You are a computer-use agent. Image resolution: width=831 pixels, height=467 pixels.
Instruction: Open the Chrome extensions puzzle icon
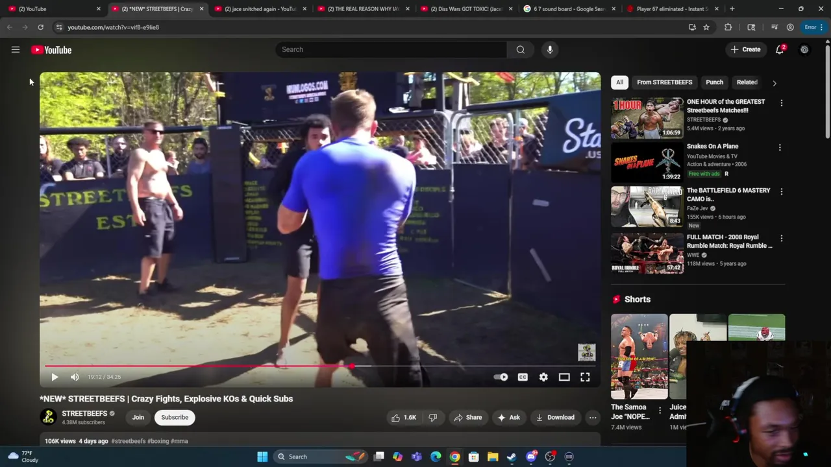click(x=728, y=27)
